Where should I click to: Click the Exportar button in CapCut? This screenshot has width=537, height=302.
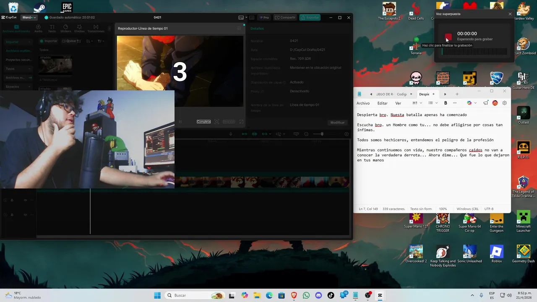coord(310,17)
